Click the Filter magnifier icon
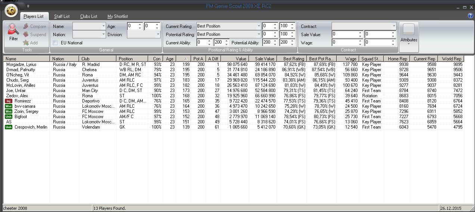The height and width of the screenshot is (212, 475). point(13,30)
